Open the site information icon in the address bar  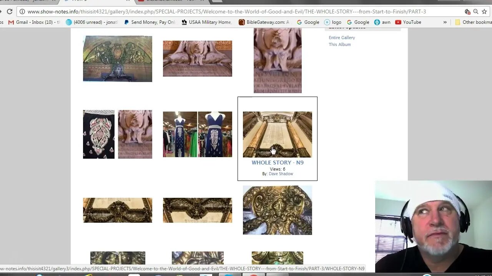tap(23, 11)
